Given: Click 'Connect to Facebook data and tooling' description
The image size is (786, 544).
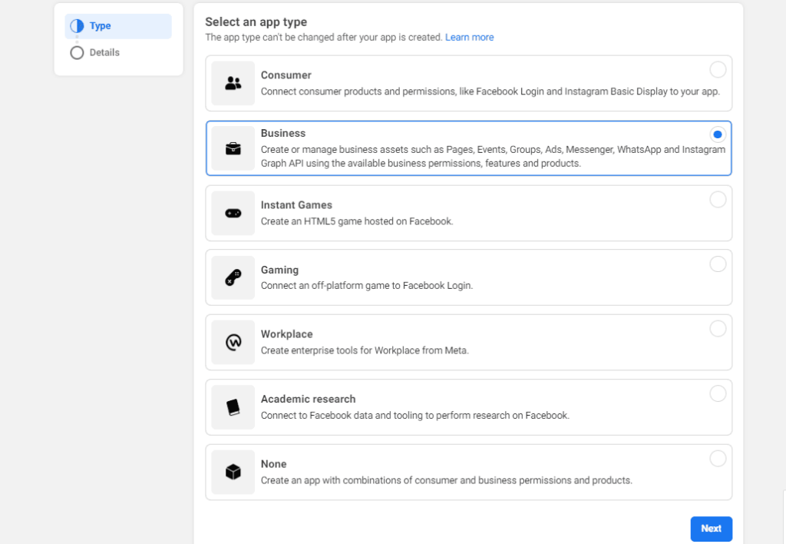Looking at the screenshot, I should click(415, 416).
